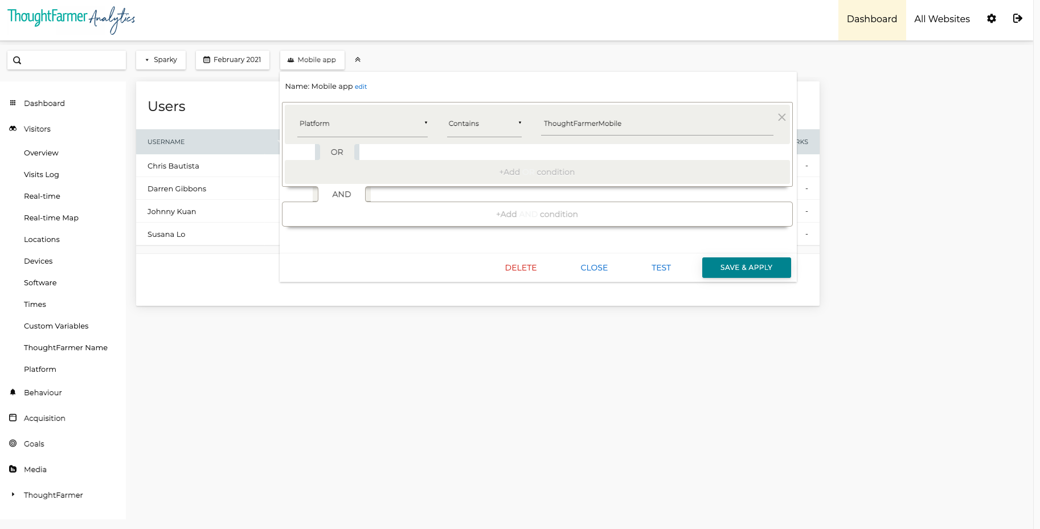This screenshot has height=529, width=1040.
Task: Open the Sparky website selector
Action: pyautogui.click(x=161, y=60)
